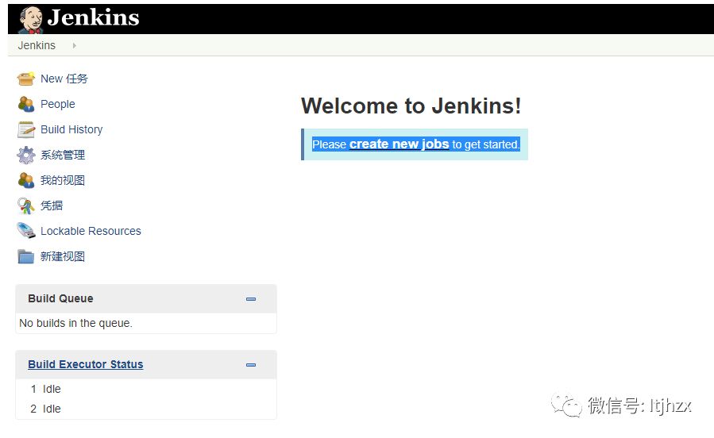Open the New 任务 link
714x438 pixels.
[x=64, y=79]
